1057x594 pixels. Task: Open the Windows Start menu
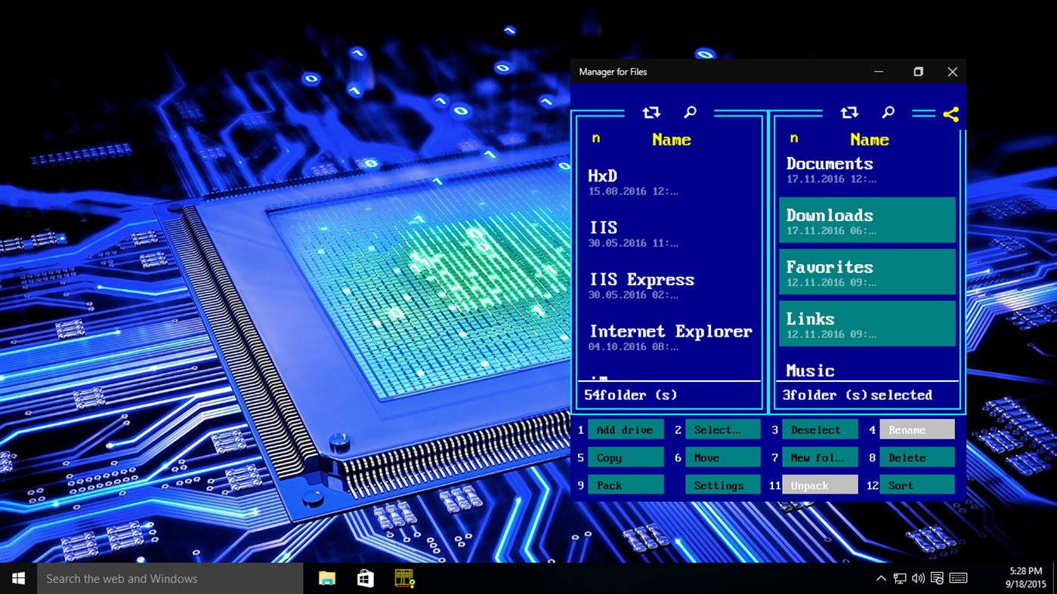tap(18, 578)
